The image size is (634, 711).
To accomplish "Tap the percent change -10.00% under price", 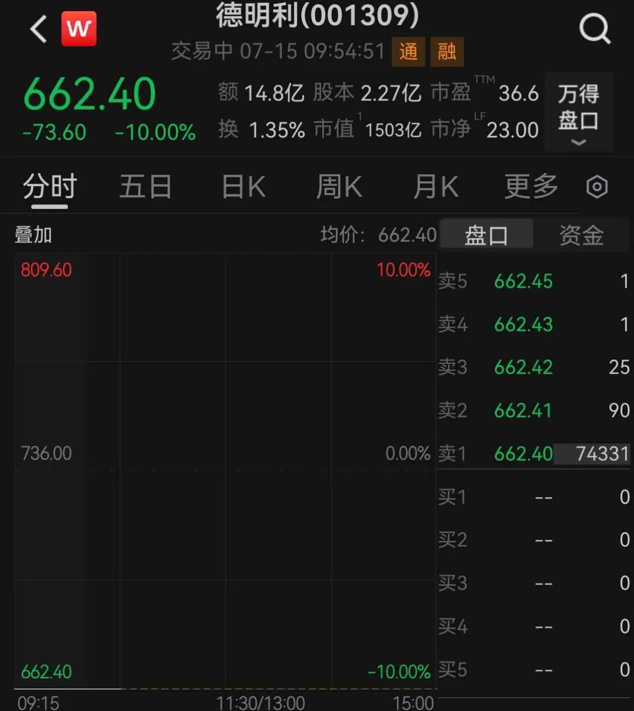I will (155, 133).
